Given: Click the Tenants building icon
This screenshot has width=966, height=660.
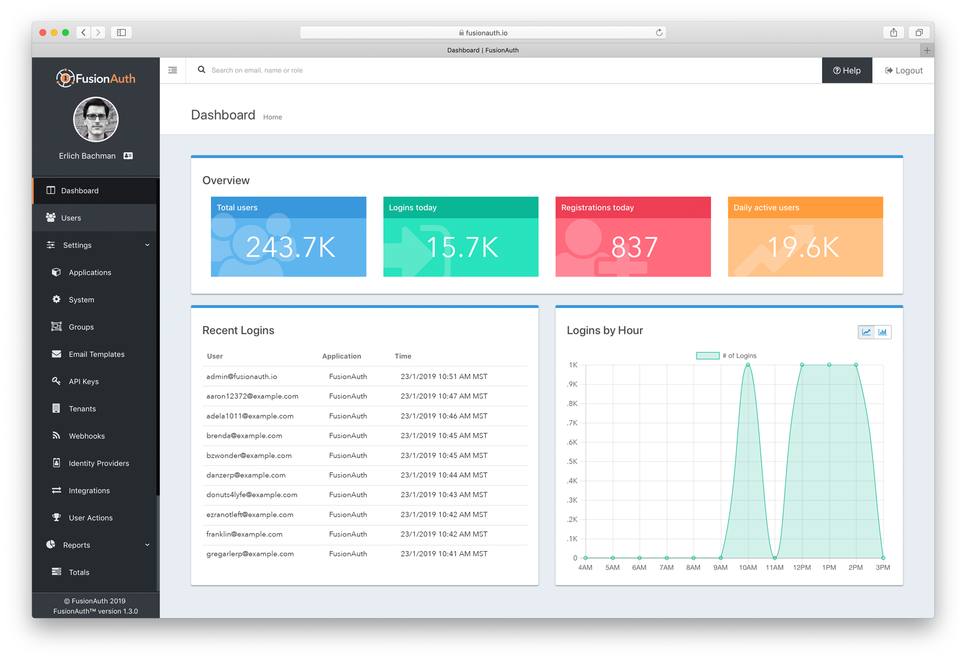Looking at the screenshot, I should 56,408.
